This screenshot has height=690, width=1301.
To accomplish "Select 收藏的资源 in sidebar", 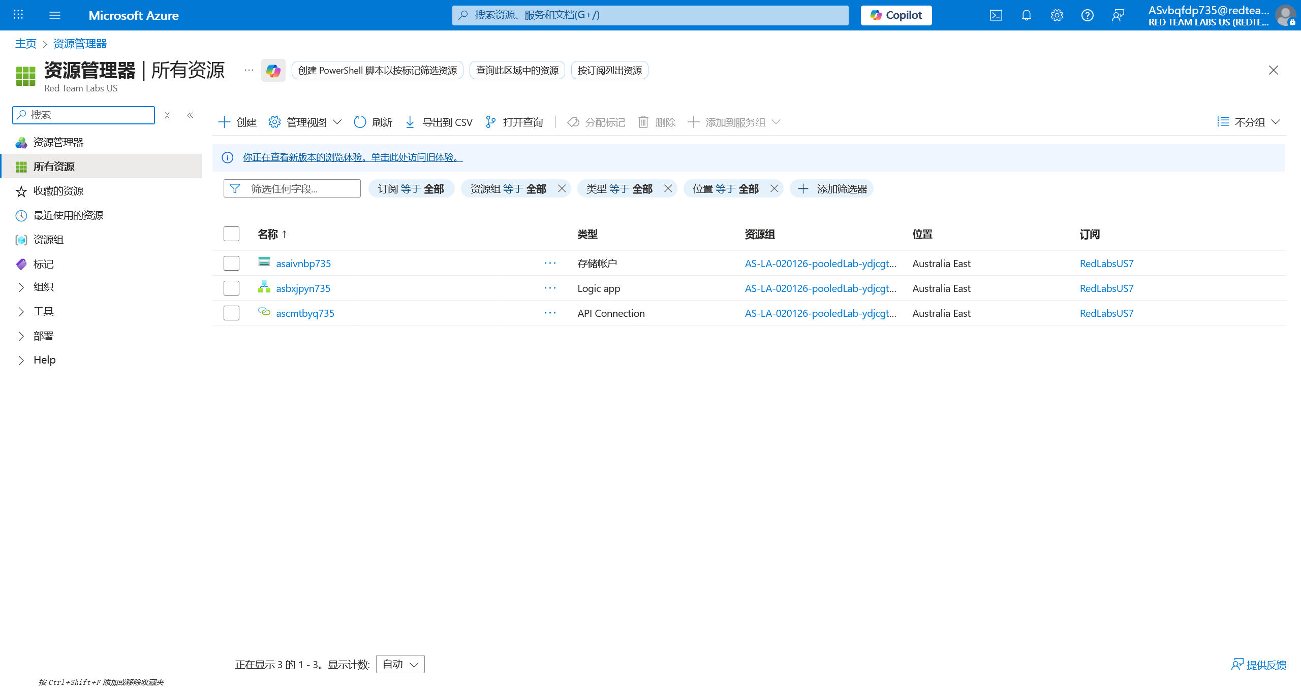I will point(58,191).
